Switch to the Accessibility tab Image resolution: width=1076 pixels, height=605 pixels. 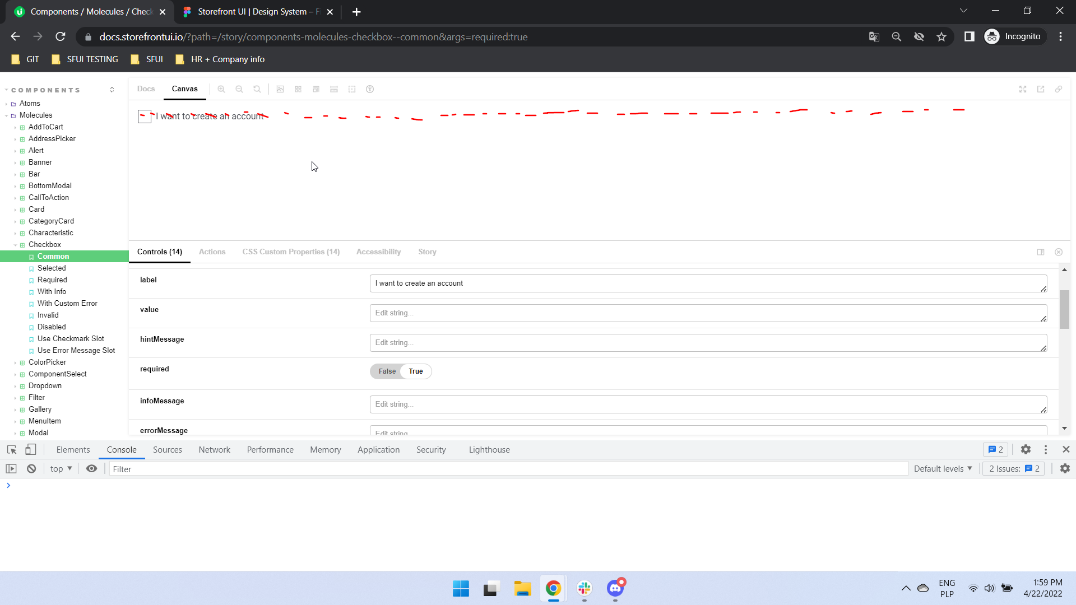(378, 252)
